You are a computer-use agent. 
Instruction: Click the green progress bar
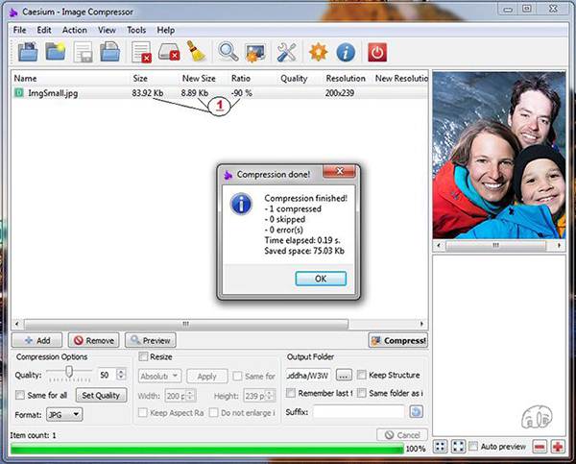(207, 449)
